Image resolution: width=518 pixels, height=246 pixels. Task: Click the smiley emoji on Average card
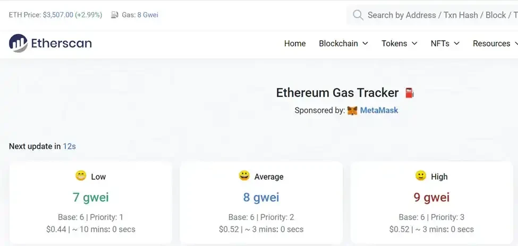click(x=244, y=176)
